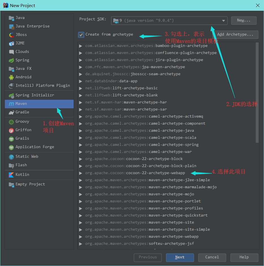Select maven-archetype-mojo row
The height and width of the screenshot is (266, 264).
(x=167, y=194)
